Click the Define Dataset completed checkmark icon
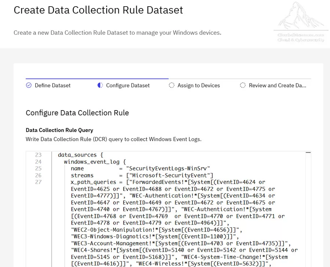 (x=29, y=85)
